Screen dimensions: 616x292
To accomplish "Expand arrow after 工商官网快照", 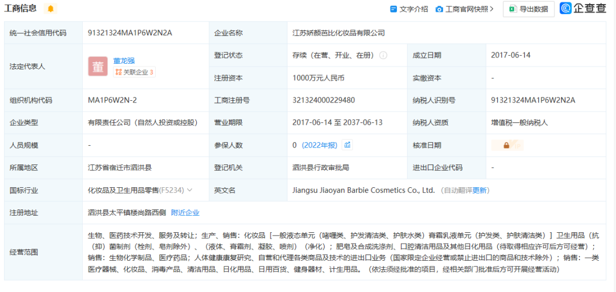I will coord(492,10).
